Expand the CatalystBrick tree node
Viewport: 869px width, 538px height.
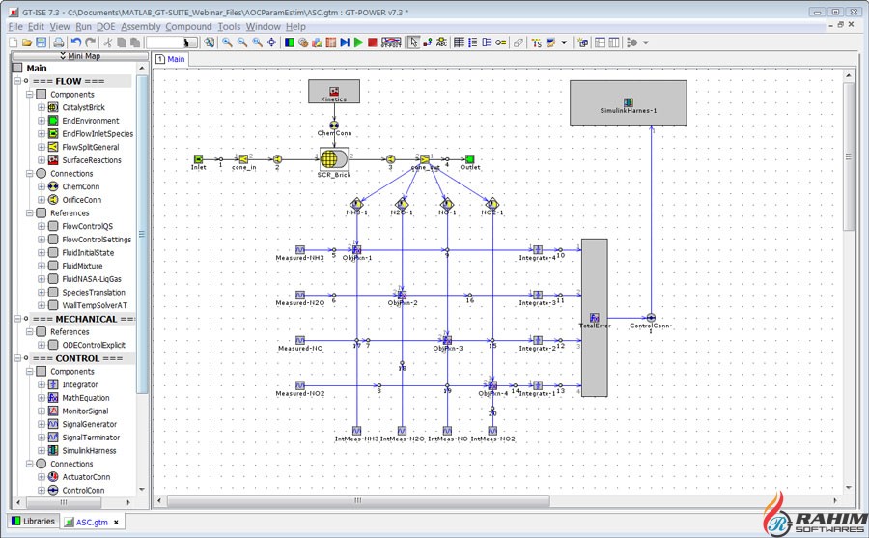(42, 107)
